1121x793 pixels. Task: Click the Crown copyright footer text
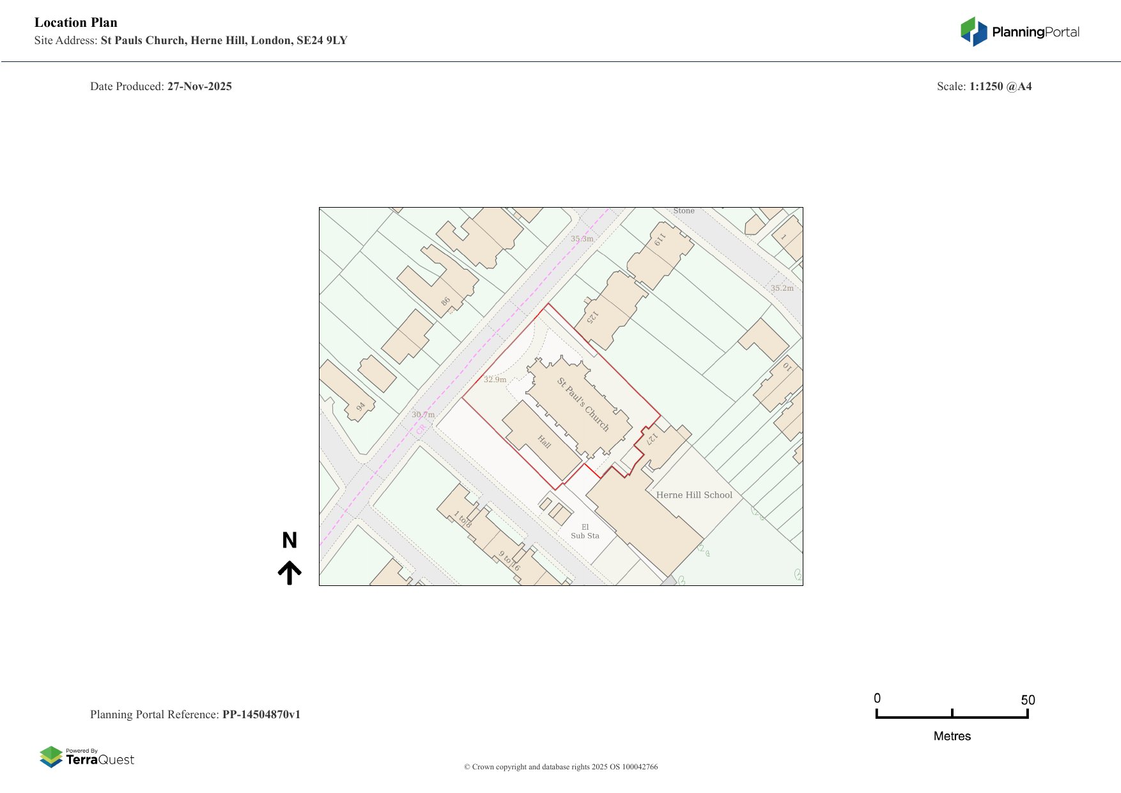click(x=560, y=766)
